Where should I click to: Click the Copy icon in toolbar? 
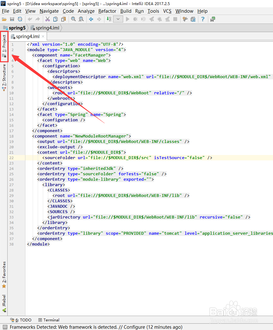pos(56,19)
